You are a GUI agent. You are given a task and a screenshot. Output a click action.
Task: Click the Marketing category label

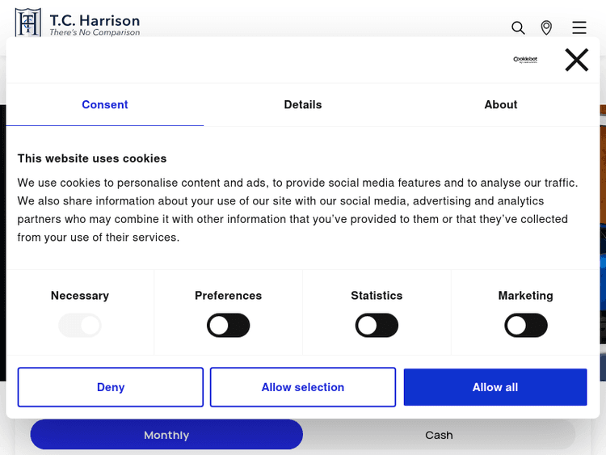525,296
